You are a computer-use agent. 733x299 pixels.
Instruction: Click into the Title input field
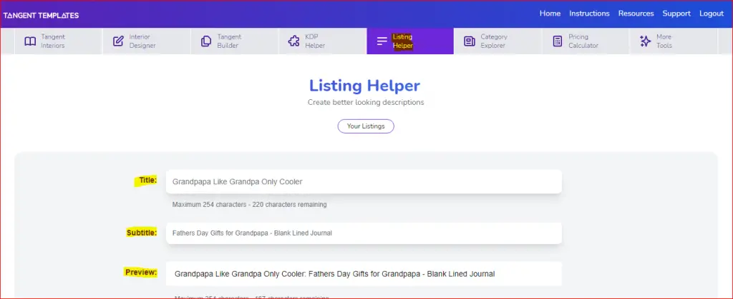364,182
